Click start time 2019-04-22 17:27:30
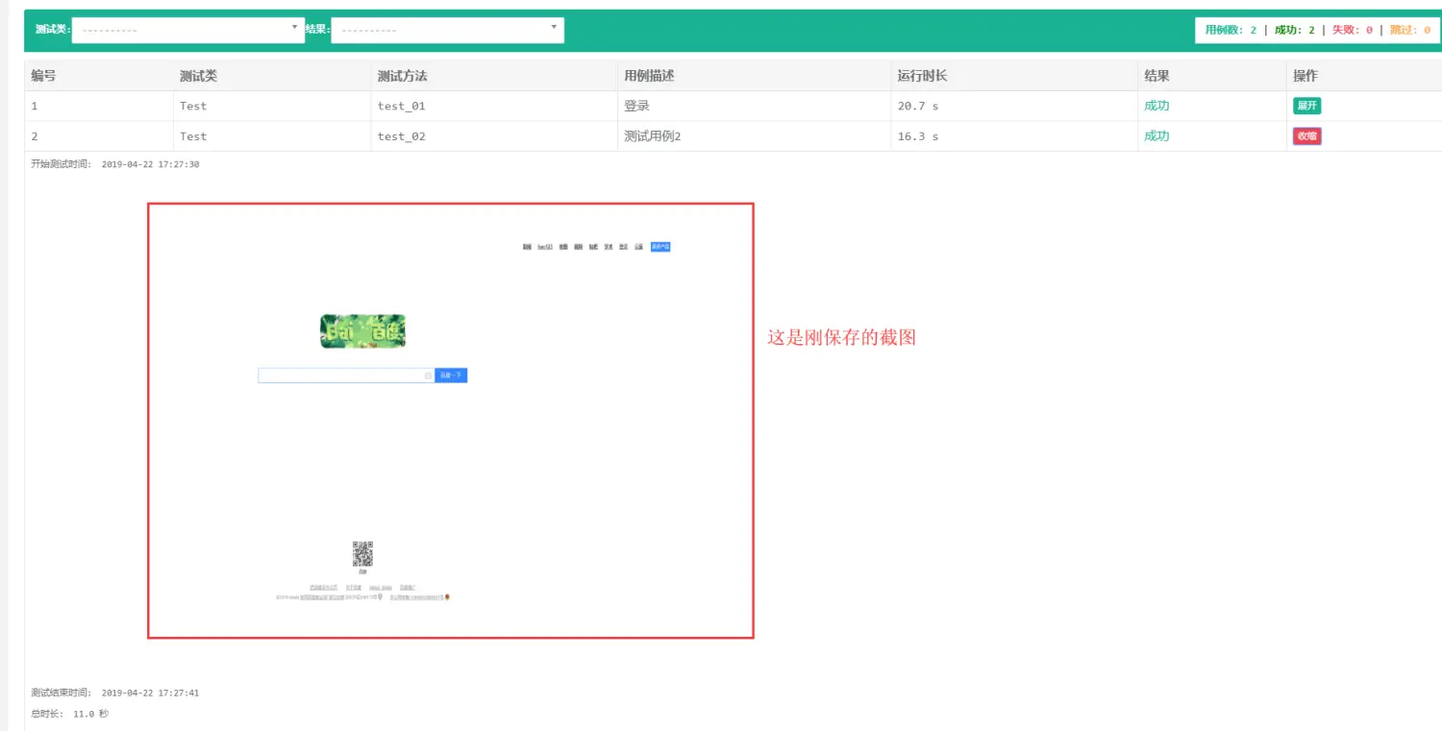 click(150, 164)
